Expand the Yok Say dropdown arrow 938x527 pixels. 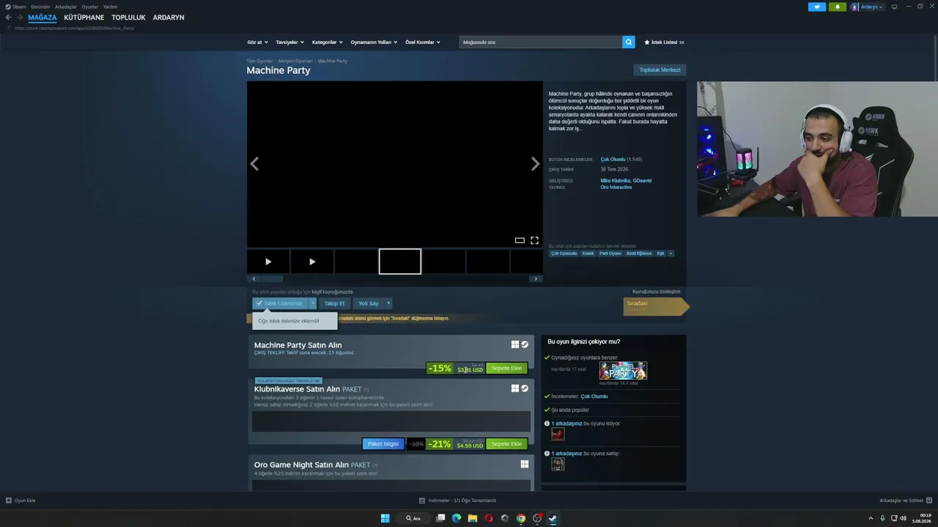tap(388, 303)
